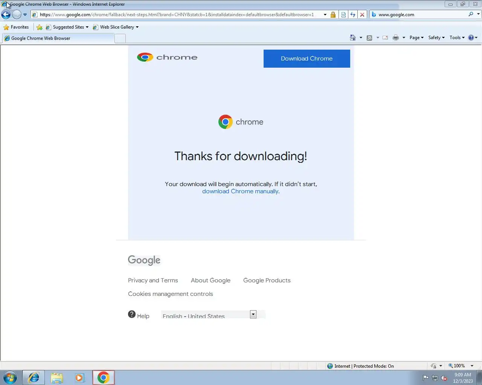Viewport: 482px width, 385px height.
Task: Click the centered Chrome logo
Action: [x=241, y=122]
